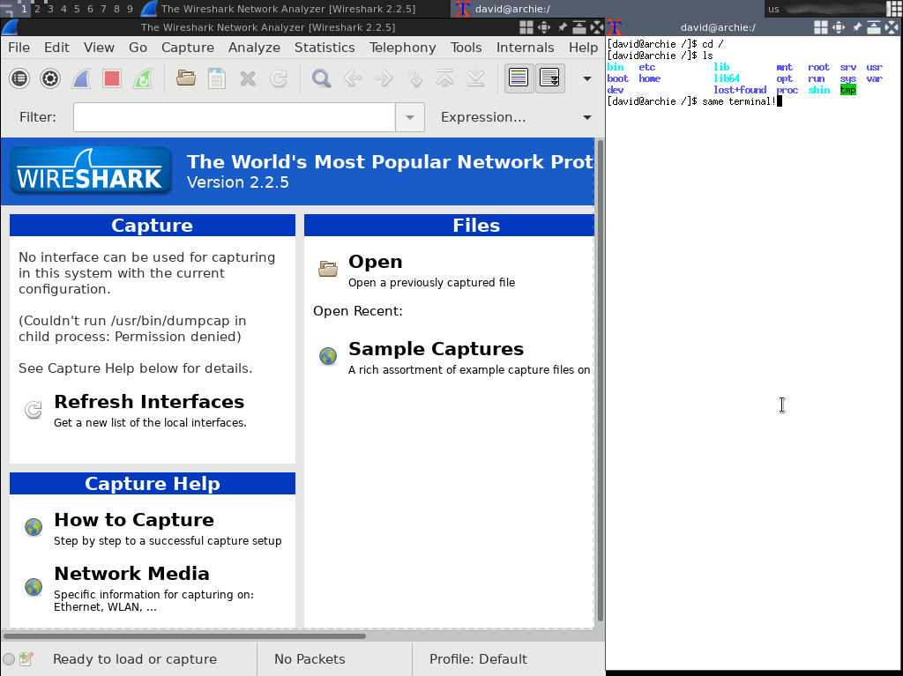
Task: Go back in packet history
Action: tap(353, 78)
